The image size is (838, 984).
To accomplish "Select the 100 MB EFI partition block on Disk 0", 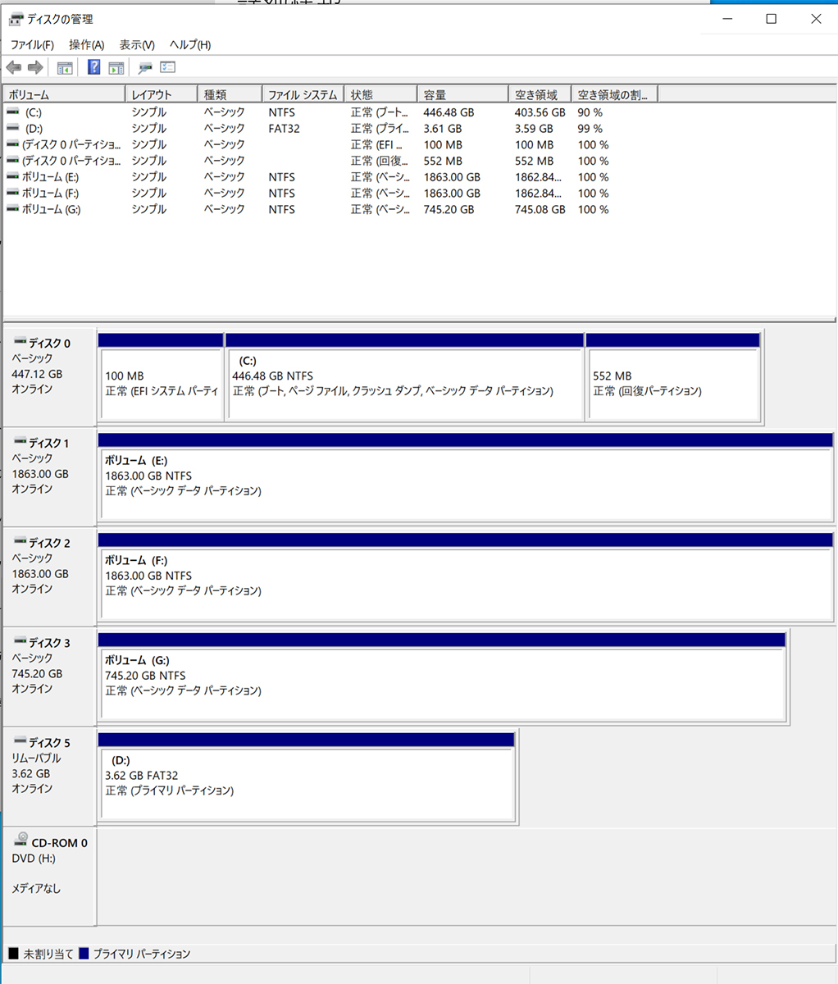I will click(x=161, y=377).
